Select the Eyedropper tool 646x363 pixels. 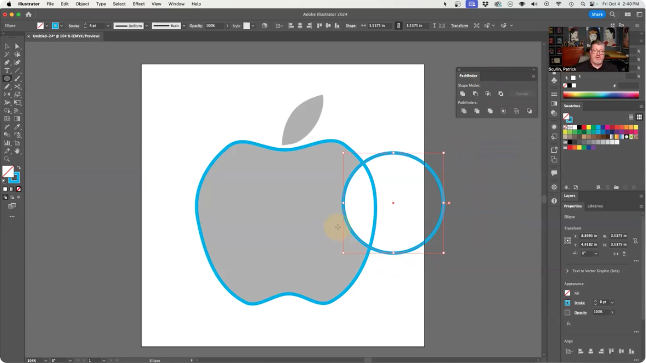click(17, 127)
